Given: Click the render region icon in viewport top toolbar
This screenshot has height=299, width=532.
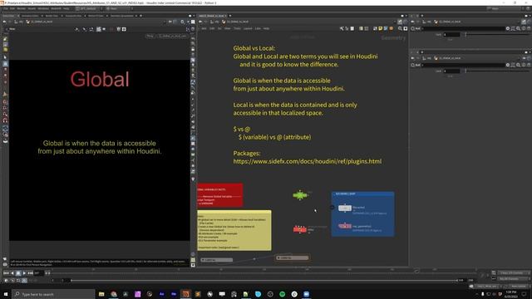Looking at the screenshot, I should (99, 29).
